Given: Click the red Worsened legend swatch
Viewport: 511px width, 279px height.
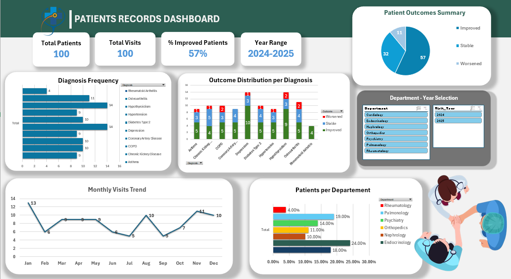Looking at the screenshot, I should pos(323,117).
